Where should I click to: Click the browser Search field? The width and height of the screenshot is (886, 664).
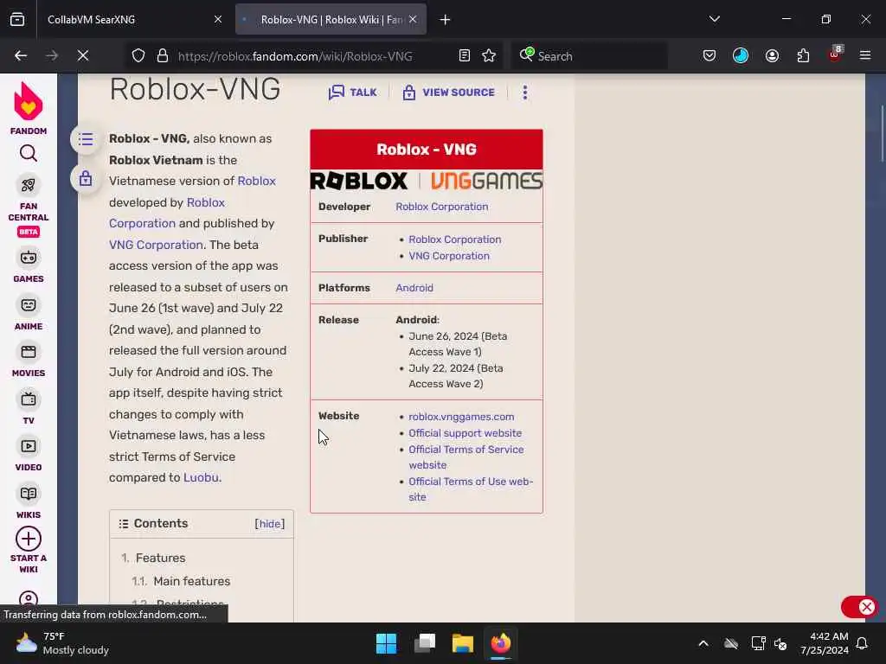point(590,56)
